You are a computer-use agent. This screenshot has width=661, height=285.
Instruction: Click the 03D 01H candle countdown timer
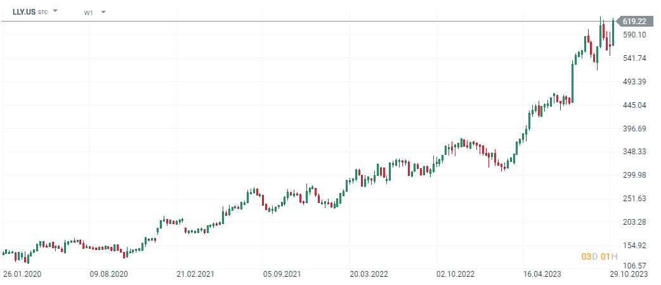[x=599, y=256]
